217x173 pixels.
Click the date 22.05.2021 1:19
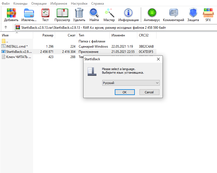(122, 47)
